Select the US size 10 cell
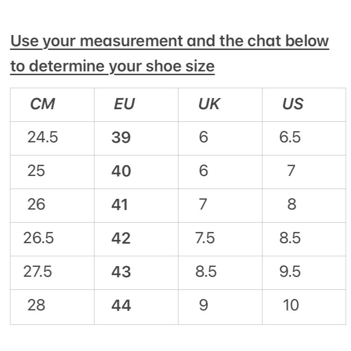Image resolution: width=351 pixels, height=351 pixels. point(304,307)
